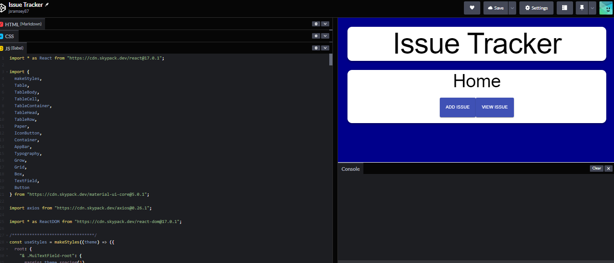This screenshot has width=614, height=263.
Task: Click the change view layout icon
Action: [x=565, y=8]
